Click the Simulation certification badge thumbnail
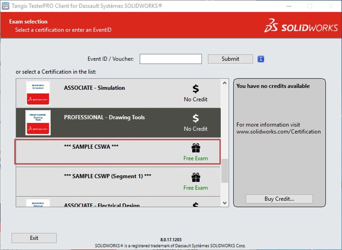Viewport: 342px width, 250px height. [x=37, y=93]
